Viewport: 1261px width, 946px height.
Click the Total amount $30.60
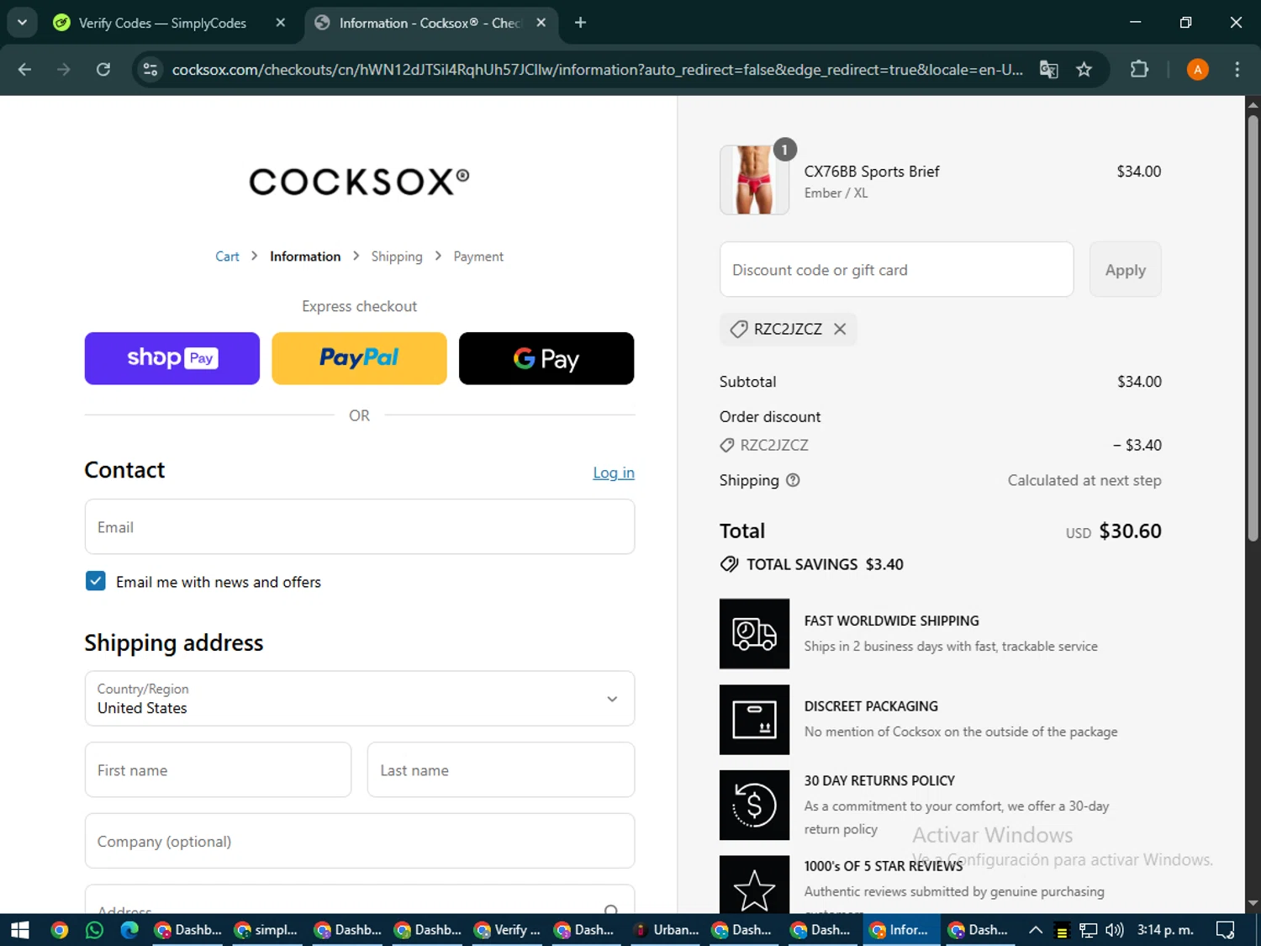click(1130, 531)
